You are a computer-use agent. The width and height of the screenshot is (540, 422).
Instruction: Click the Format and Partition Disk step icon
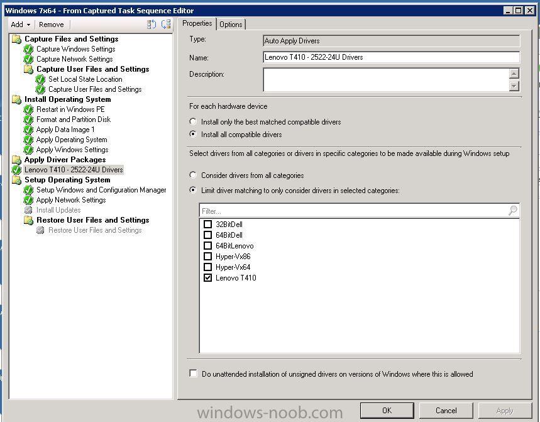(x=28, y=119)
